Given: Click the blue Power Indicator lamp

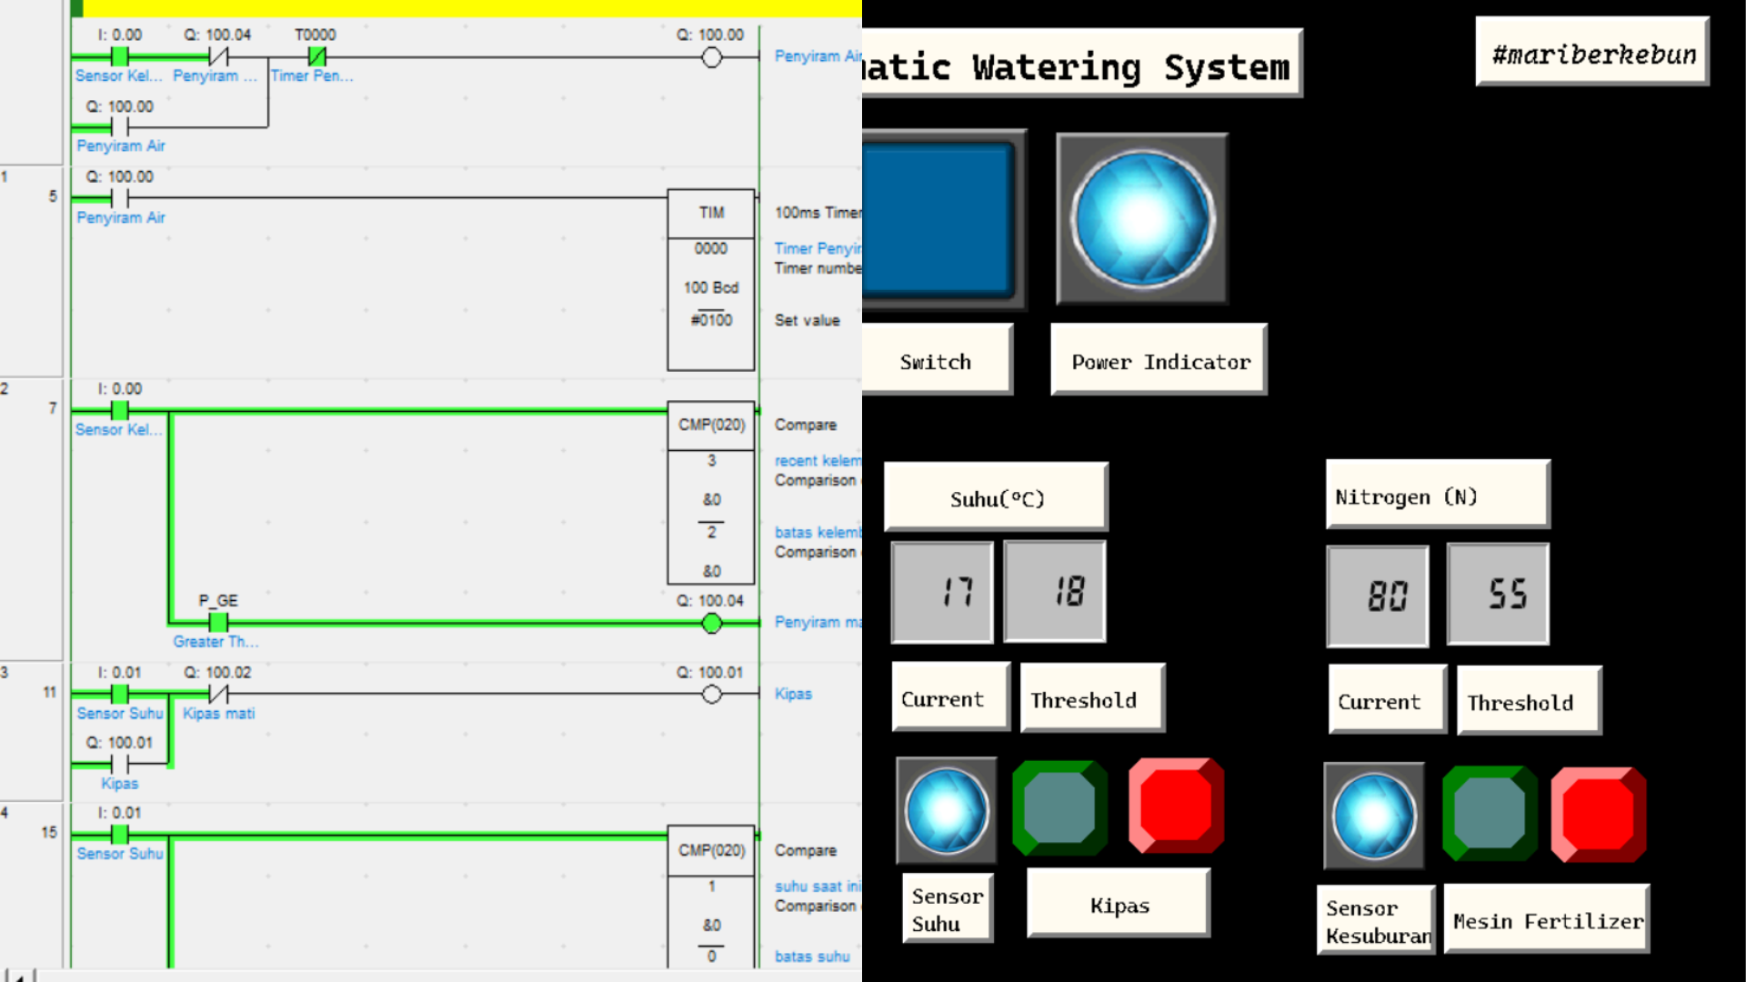Looking at the screenshot, I should [1142, 219].
